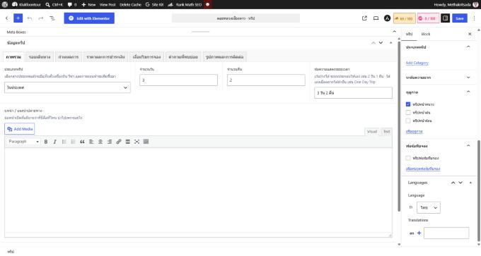Image resolution: width=481 pixels, height=256 pixels.
Task: Toggle fullscreen editor mode
Action: [x=137, y=142]
